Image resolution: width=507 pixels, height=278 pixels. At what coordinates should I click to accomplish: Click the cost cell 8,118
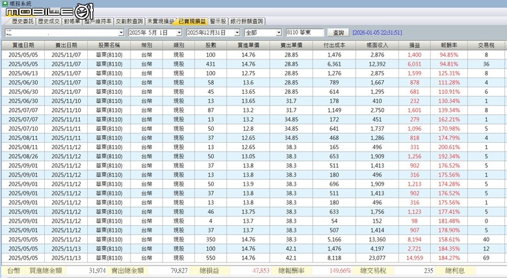pos(334,258)
